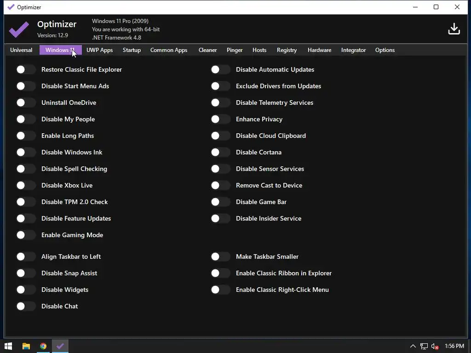This screenshot has width=471, height=353.
Task: Select the Hosts tab
Action: click(x=259, y=50)
